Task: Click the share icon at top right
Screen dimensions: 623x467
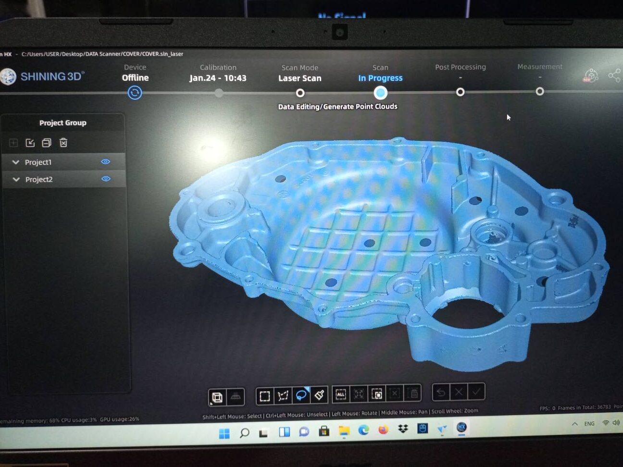Action: 614,75
